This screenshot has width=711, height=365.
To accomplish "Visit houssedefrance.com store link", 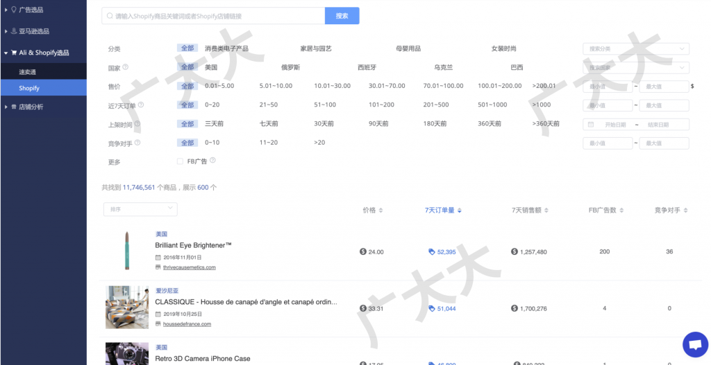I will 187,324.
